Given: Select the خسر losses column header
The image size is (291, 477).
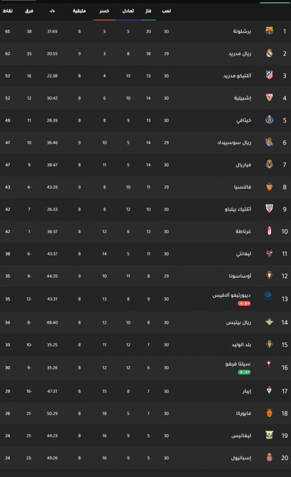Looking at the screenshot, I should tap(104, 11).
